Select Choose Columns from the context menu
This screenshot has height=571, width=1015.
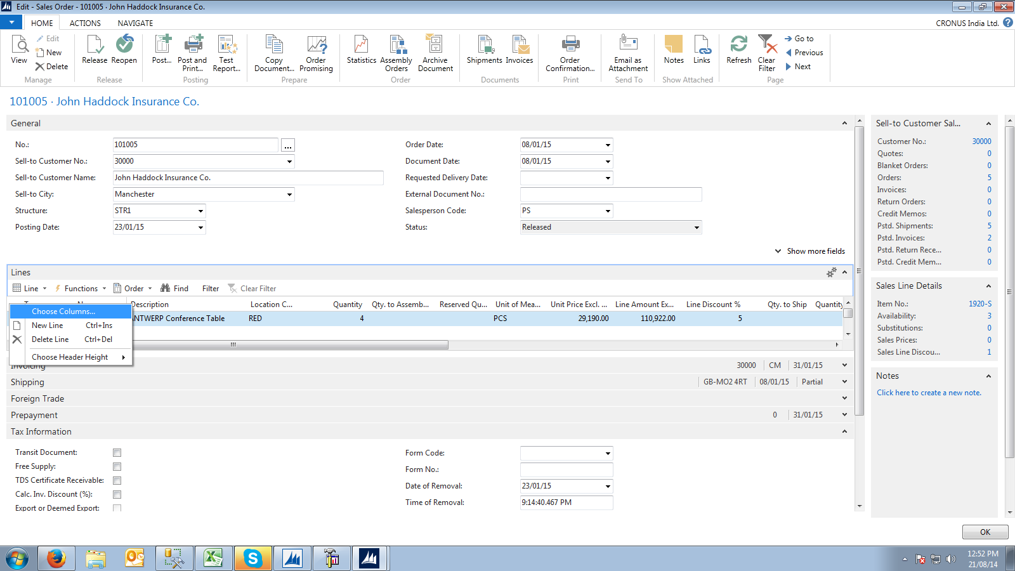pyautogui.click(x=64, y=311)
